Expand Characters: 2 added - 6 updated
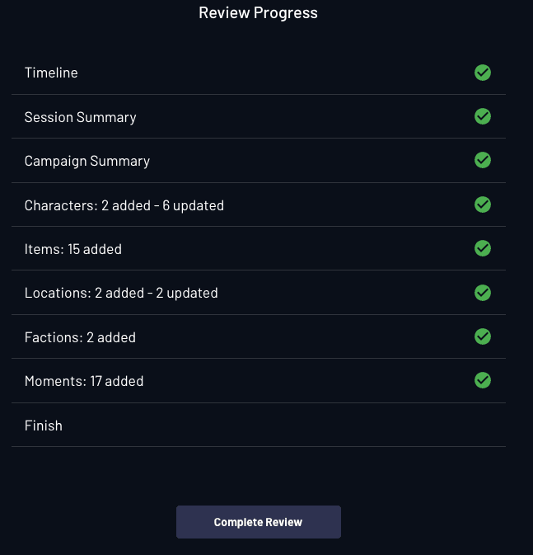 point(124,205)
